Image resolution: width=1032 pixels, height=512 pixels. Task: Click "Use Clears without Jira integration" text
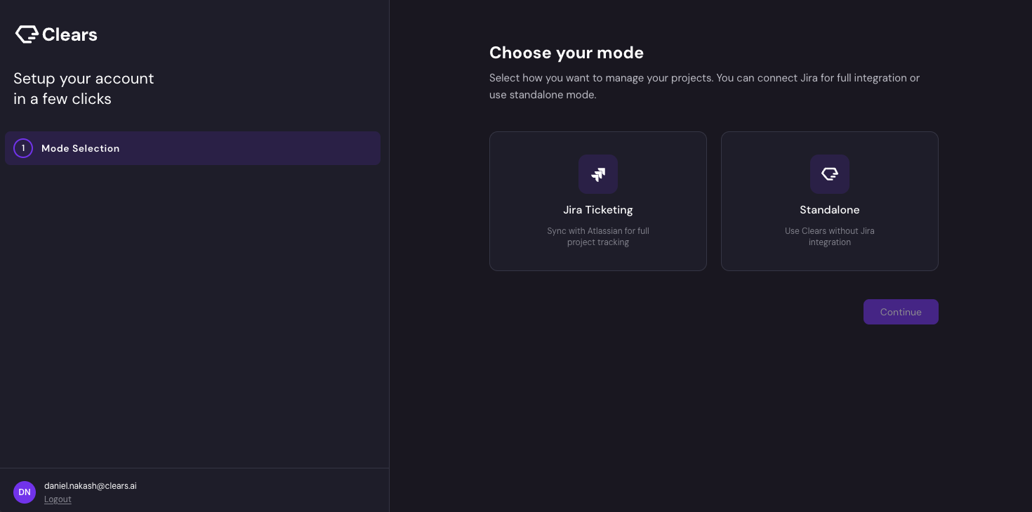[830, 237]
